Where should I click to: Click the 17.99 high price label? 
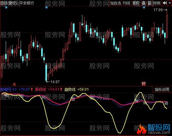pos(158,10)
